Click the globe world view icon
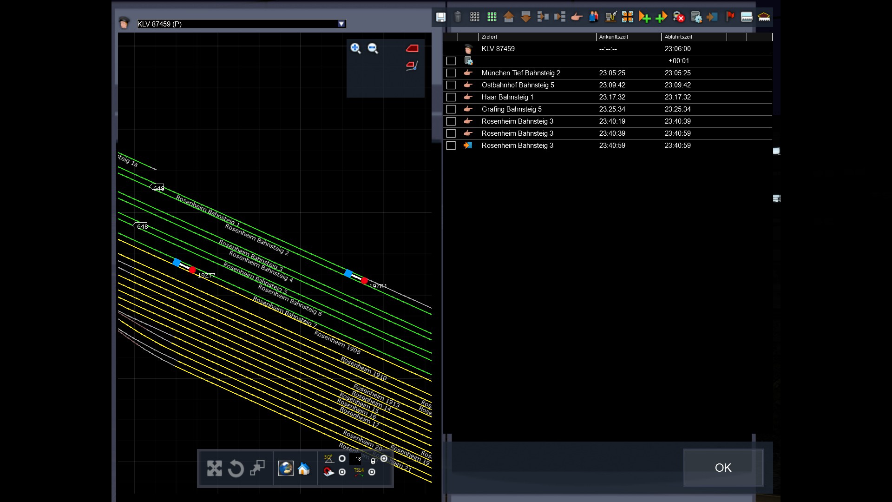 [286, 469]
